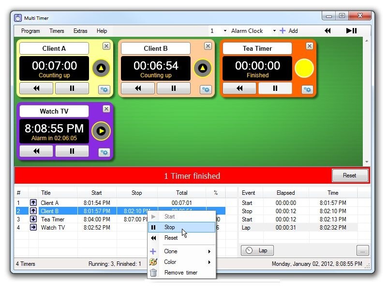This screenshot has height=290, width=387.
Task: Click the rewind-all icon in the toolbar
Action: pyautogui.click(x=327, y=30)
